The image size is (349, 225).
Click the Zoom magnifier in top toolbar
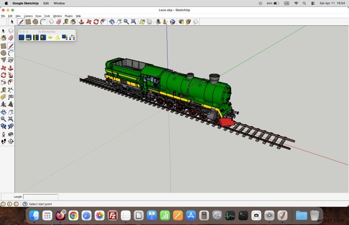126,22
